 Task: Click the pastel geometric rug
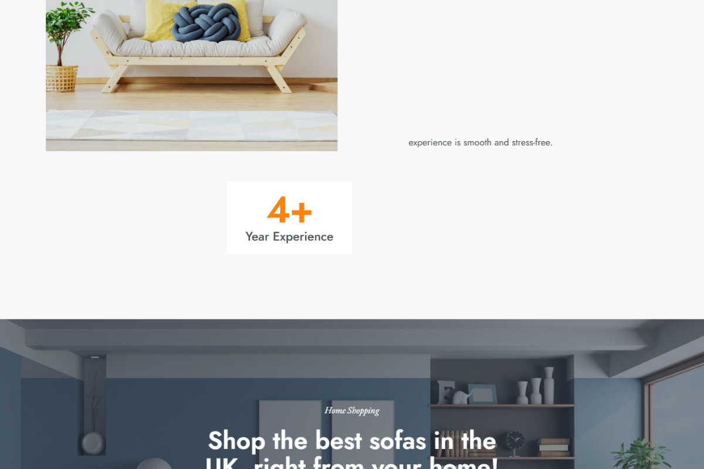191,125
